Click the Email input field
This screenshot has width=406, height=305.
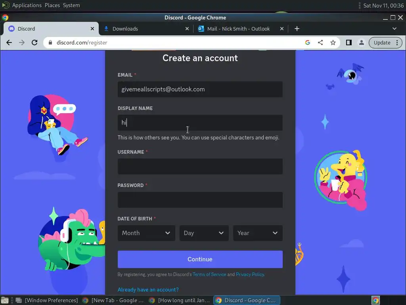(x=200, y=89)
